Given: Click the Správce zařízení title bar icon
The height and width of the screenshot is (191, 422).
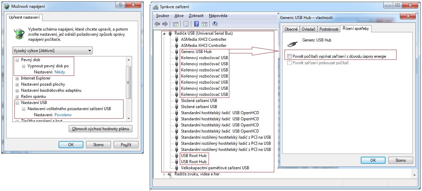Looking at the screenshot, I should point(156,6).
